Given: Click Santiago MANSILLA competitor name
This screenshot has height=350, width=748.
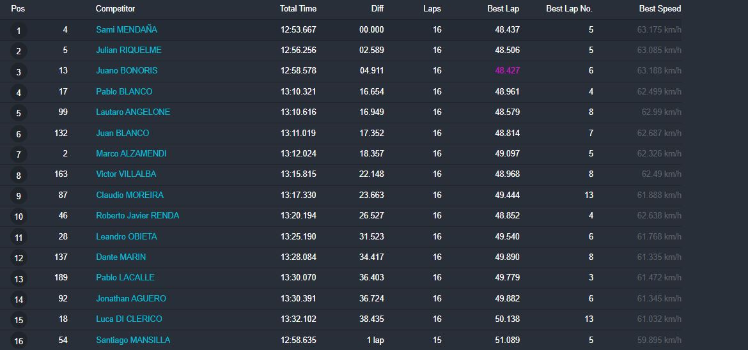Looking at the screenshot, I should click(133, 340).
